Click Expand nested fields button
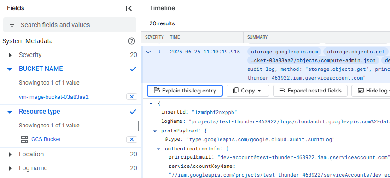 (310, 91)
